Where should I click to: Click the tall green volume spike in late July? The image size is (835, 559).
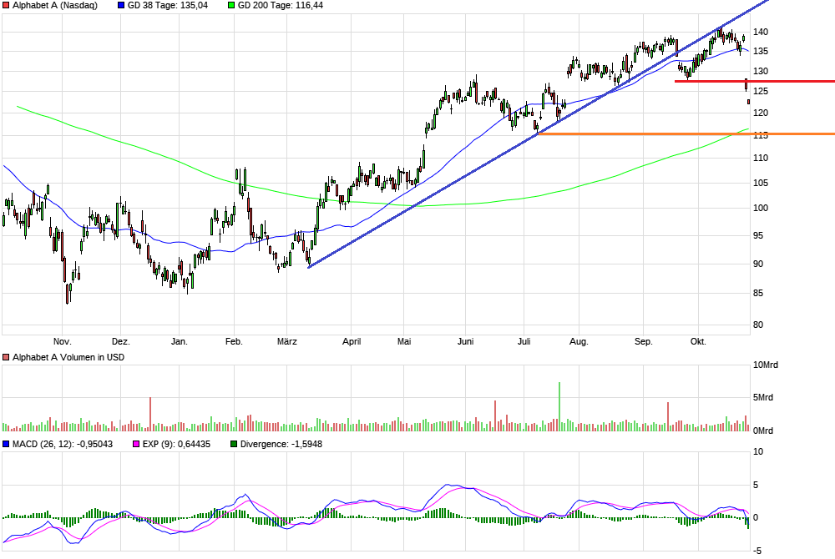(559, 406)
